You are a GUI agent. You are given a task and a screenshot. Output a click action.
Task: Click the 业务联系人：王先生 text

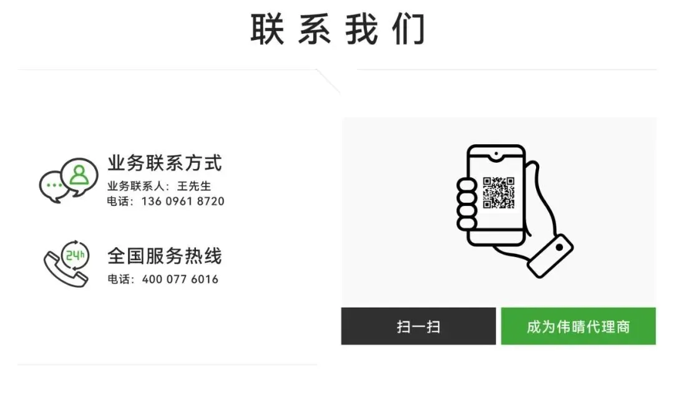[x=159, y=186]
